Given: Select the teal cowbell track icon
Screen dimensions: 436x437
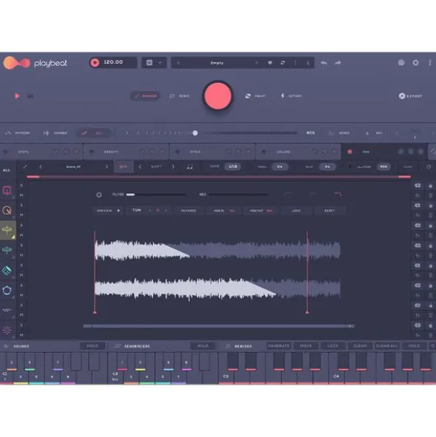Looking at the screenshot, I should 7,270.
